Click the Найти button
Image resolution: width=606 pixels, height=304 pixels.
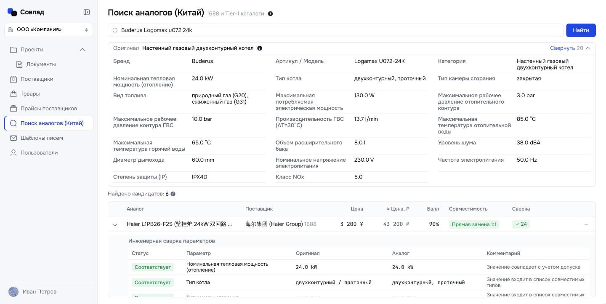[581, 30]
